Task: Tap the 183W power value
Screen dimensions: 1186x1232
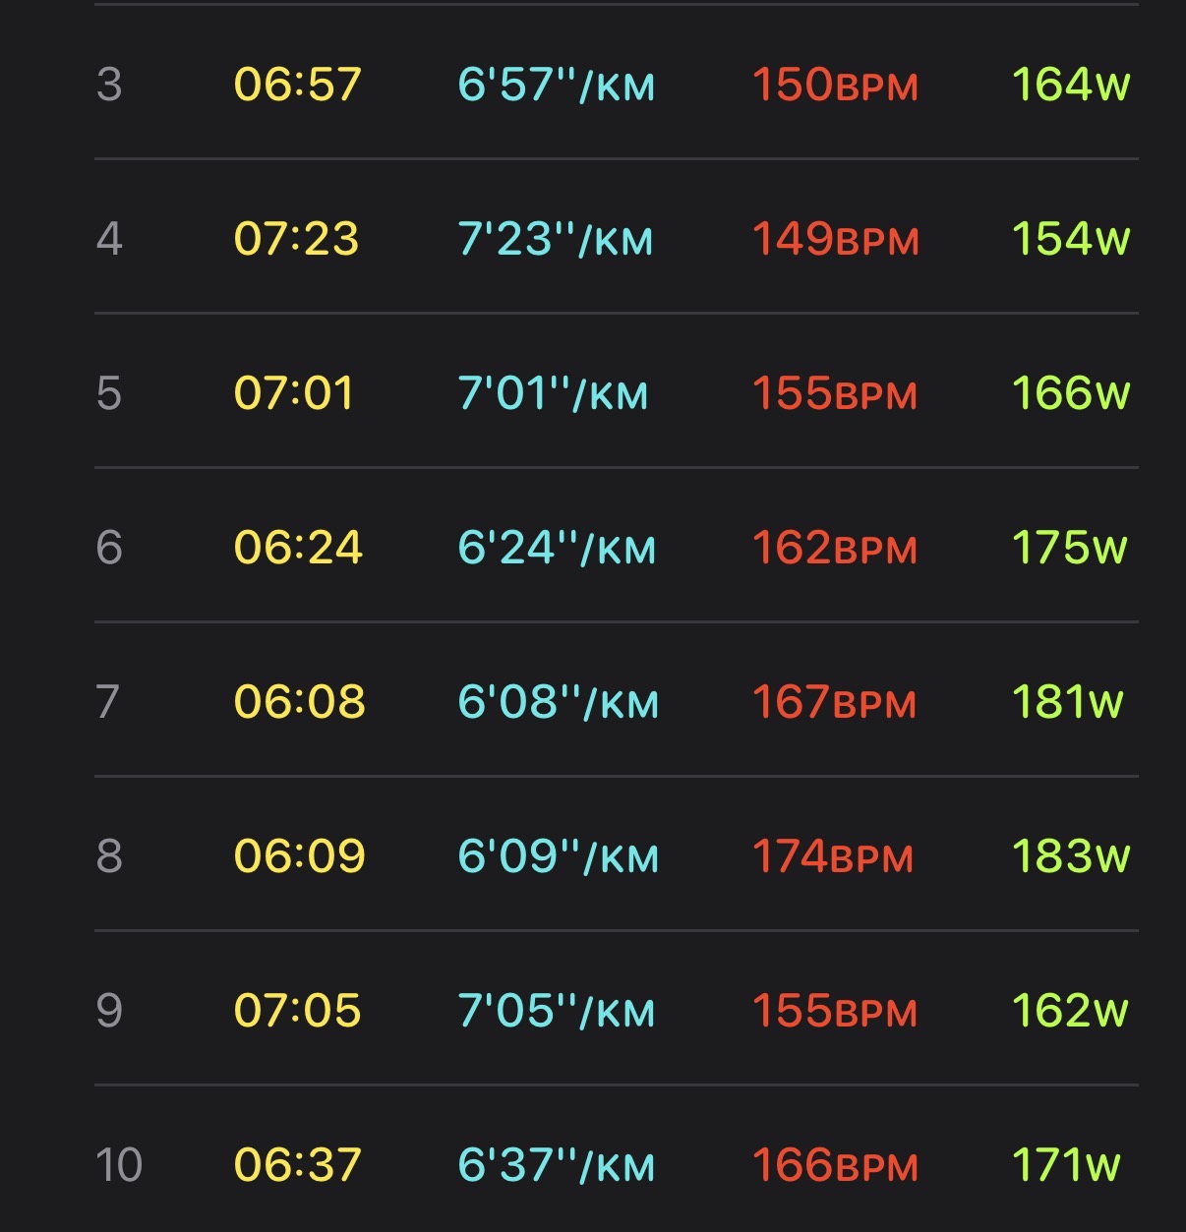Action: click(x=1071, y=856)
